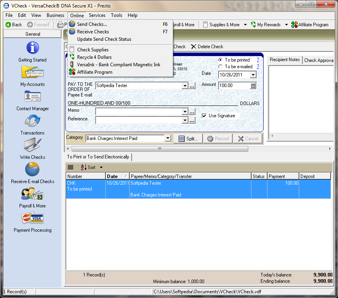Viewport: 338px width, 298px height.
Task: Expand the Memo dropdown arrow
Action: pyautogui.click(x=185, y=112)
